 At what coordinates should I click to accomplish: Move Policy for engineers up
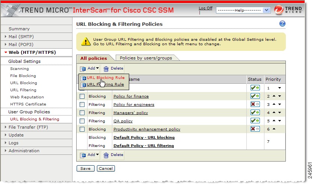coord(274,104)
